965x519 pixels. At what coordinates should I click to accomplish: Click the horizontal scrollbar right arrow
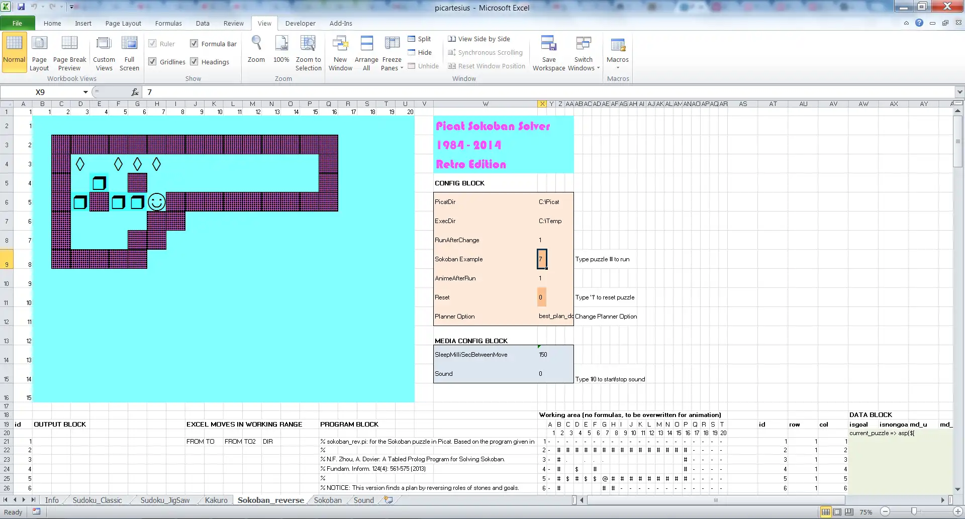coord(943,500)
